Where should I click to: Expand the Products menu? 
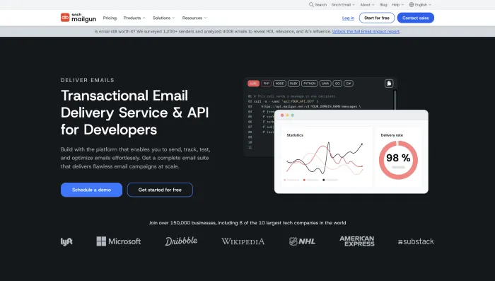[134, 18]
